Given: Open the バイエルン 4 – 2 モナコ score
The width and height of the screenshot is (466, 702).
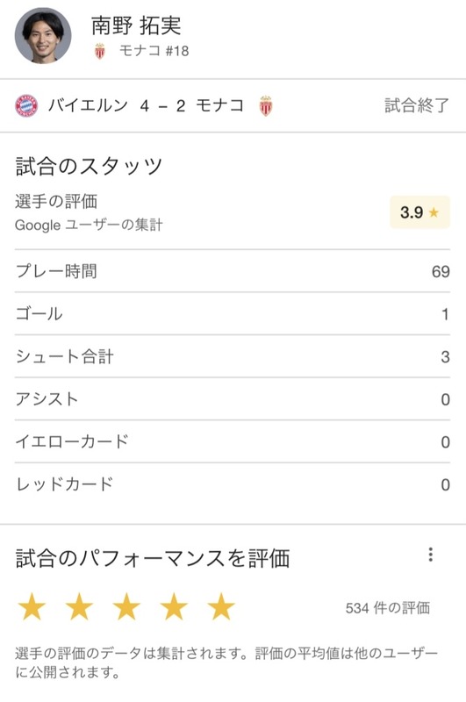Looking at the screenshot, I should point(146,106).
